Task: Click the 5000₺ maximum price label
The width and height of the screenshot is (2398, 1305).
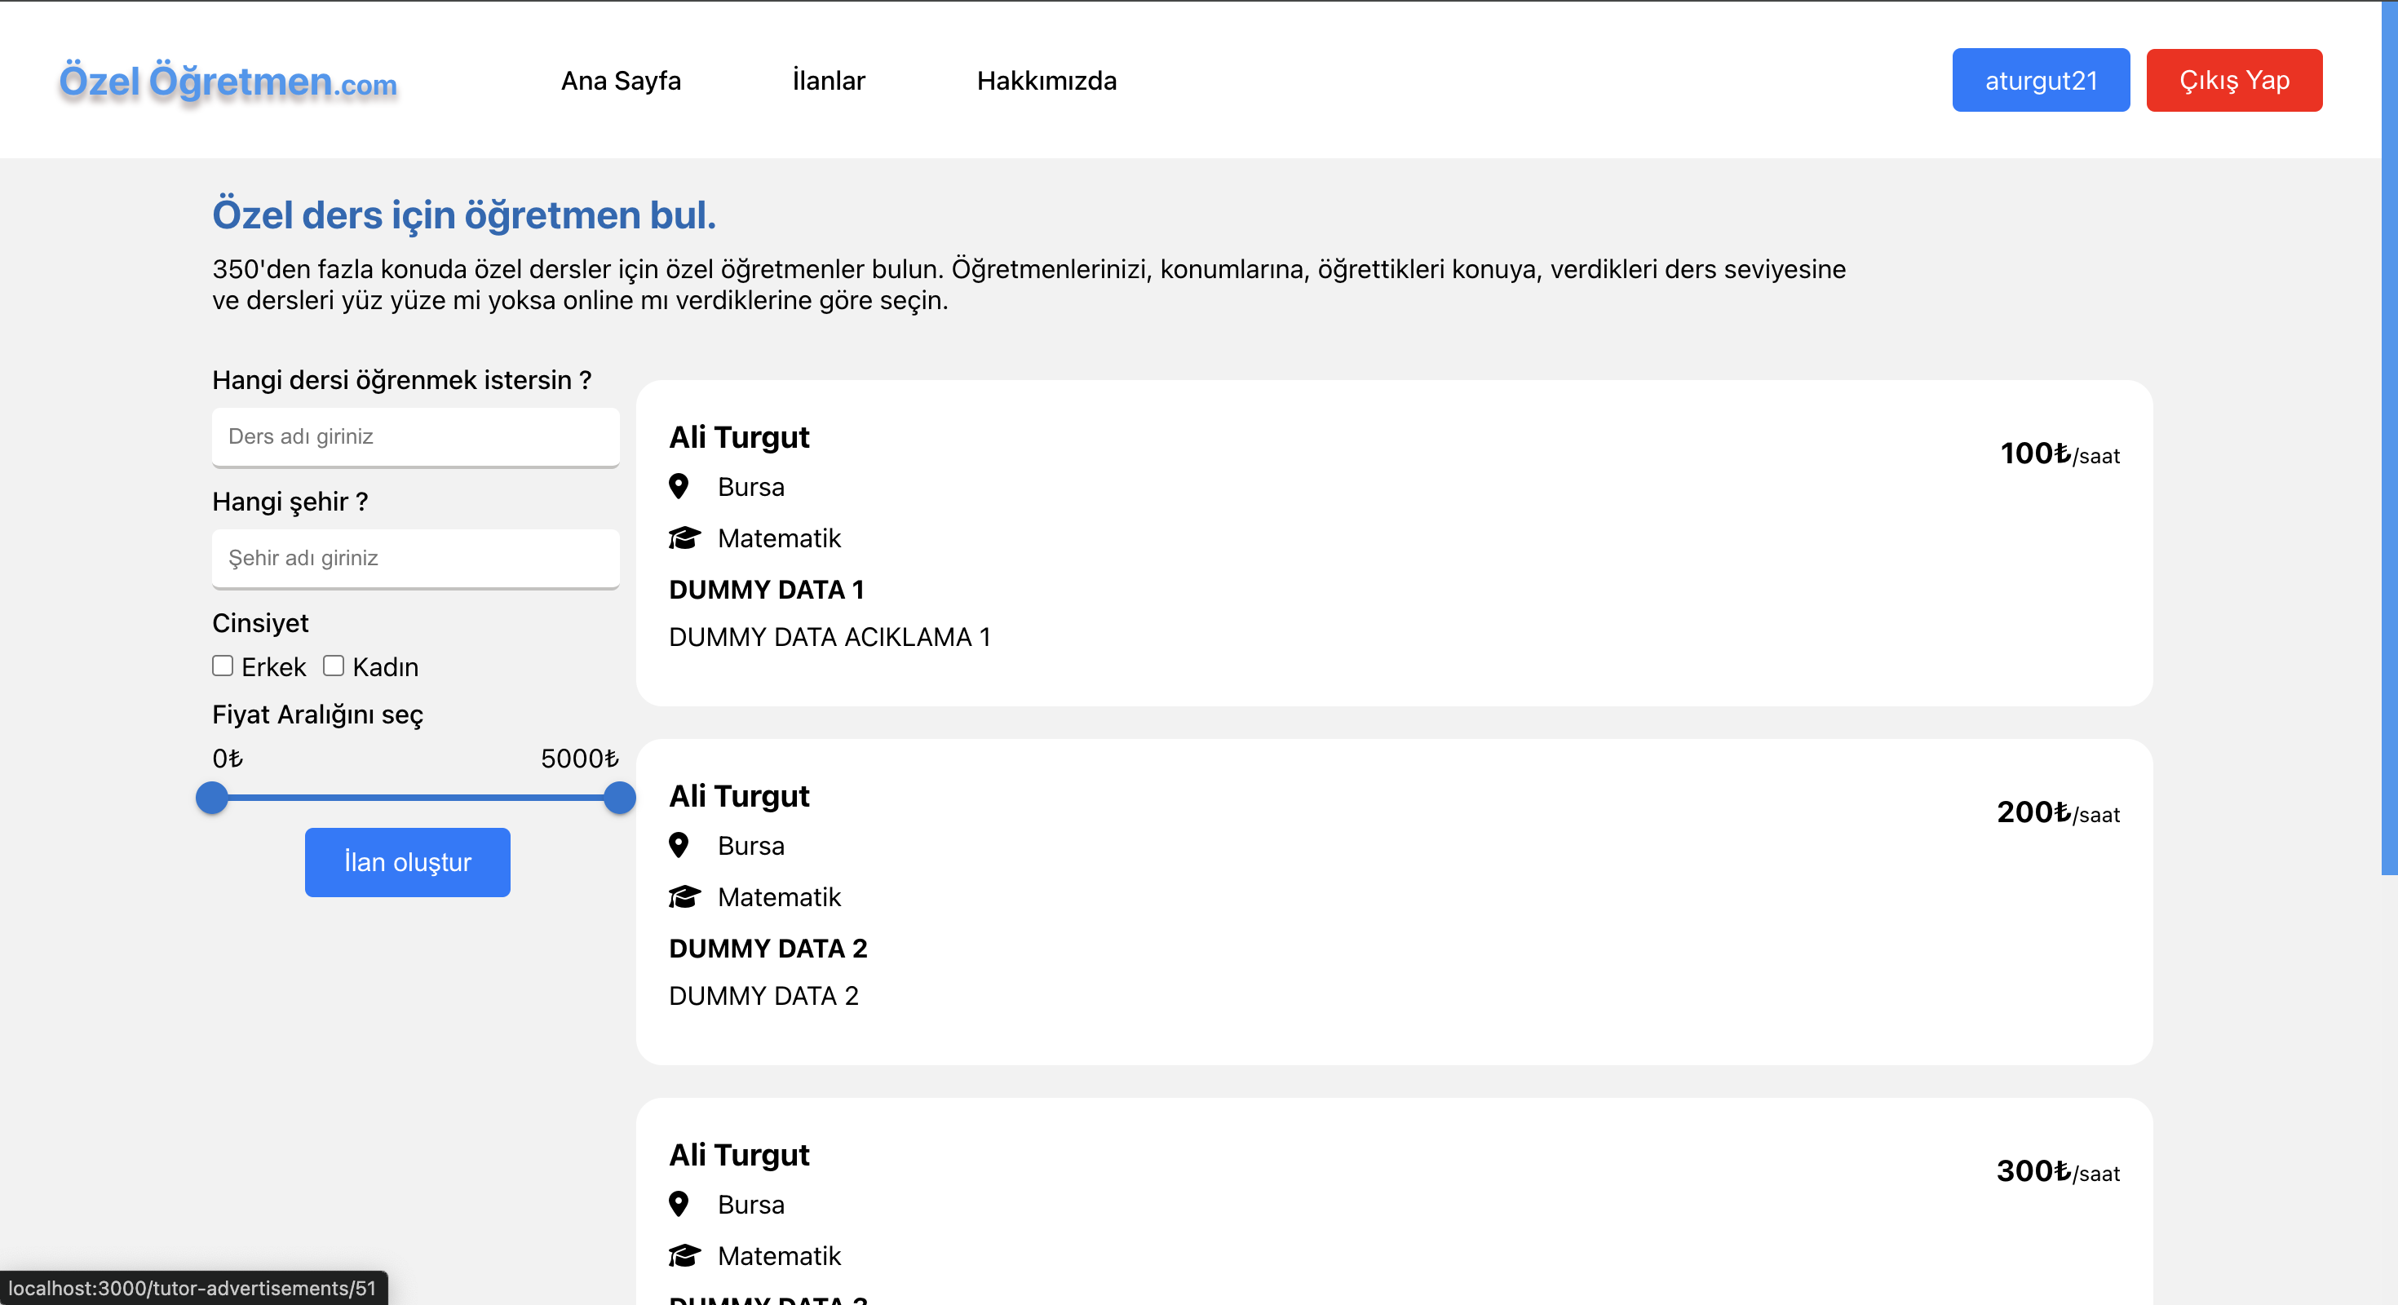Action: coord(580,759)
